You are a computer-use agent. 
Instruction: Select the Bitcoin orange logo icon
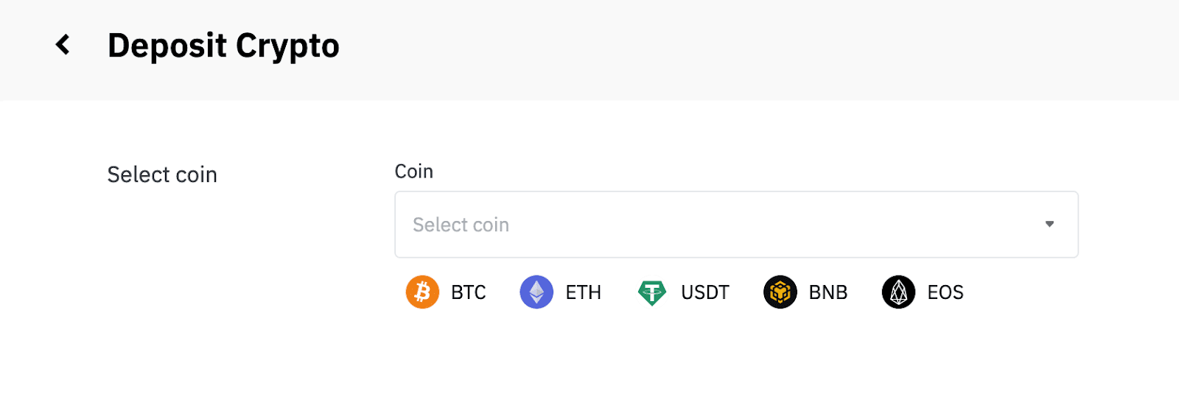[422, 292]
